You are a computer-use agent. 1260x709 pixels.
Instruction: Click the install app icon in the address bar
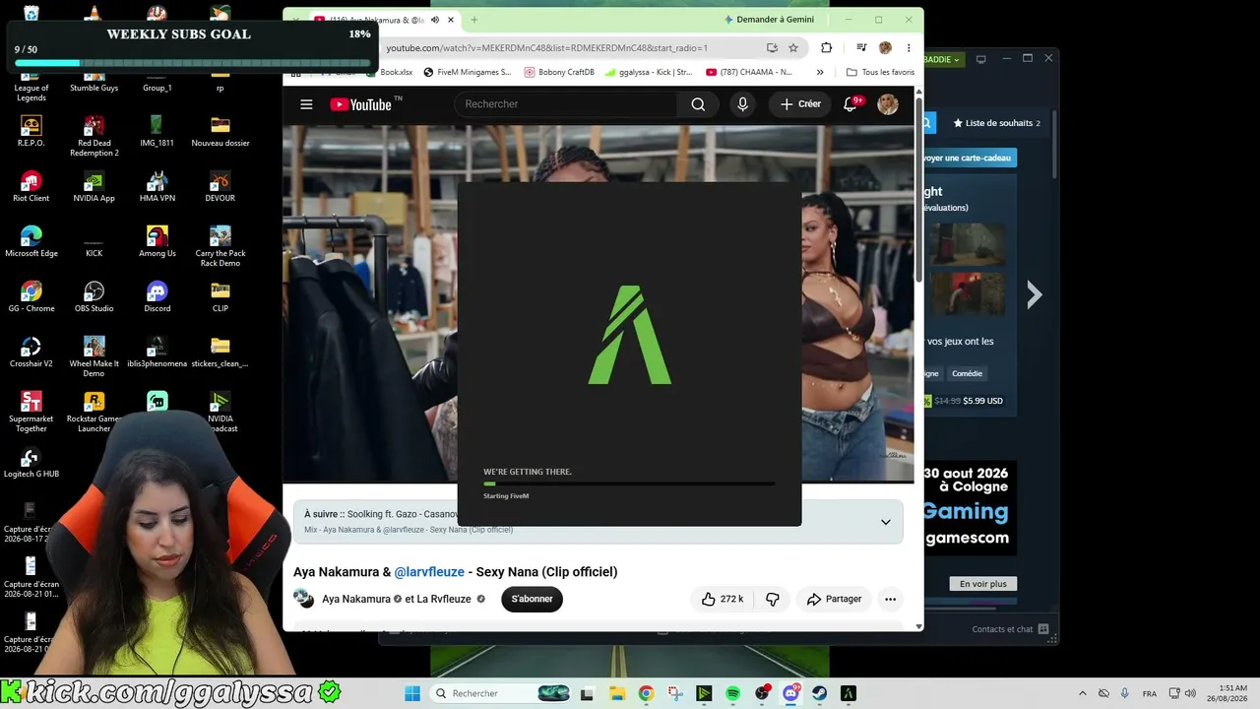point(772,47)
